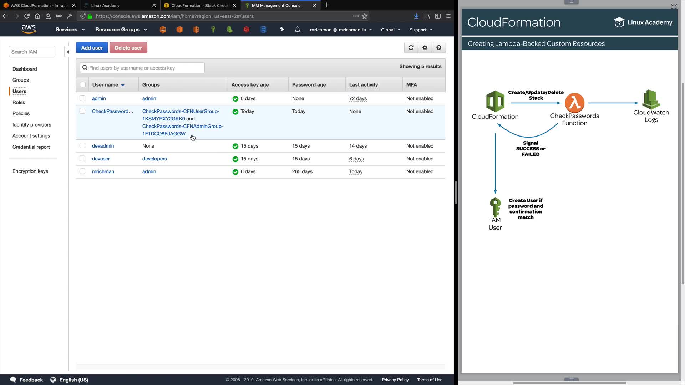Viewport: 685px width, 385px height.
Task: Select the devadmin user checkbox
Action: [x=82, y=145]
